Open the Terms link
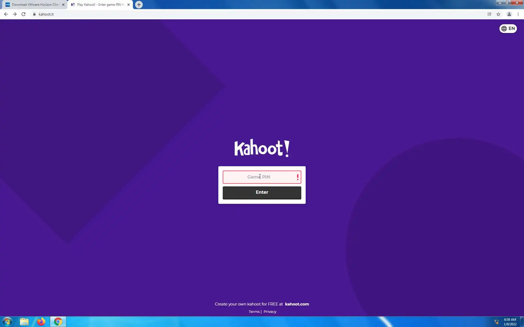Viewport: 524px width, 327px height. pos(254,312)
